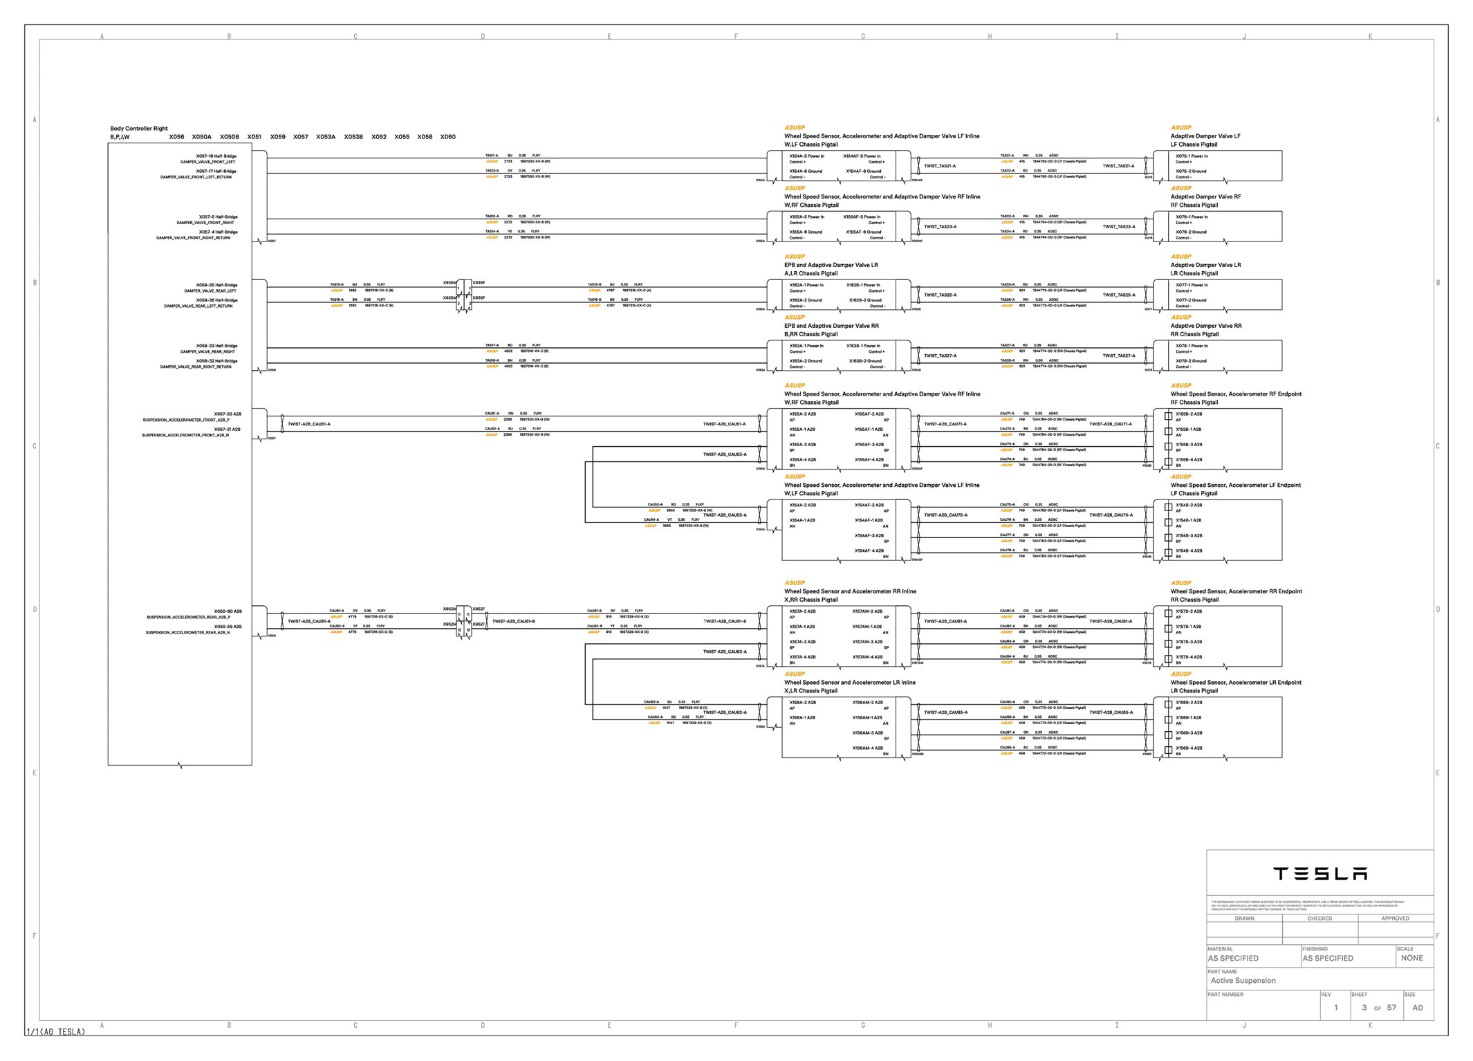The height and width of the screenshot is (1061, 1473).
Task: Select the X059 connector reference in header
Action: click(277, 137)
